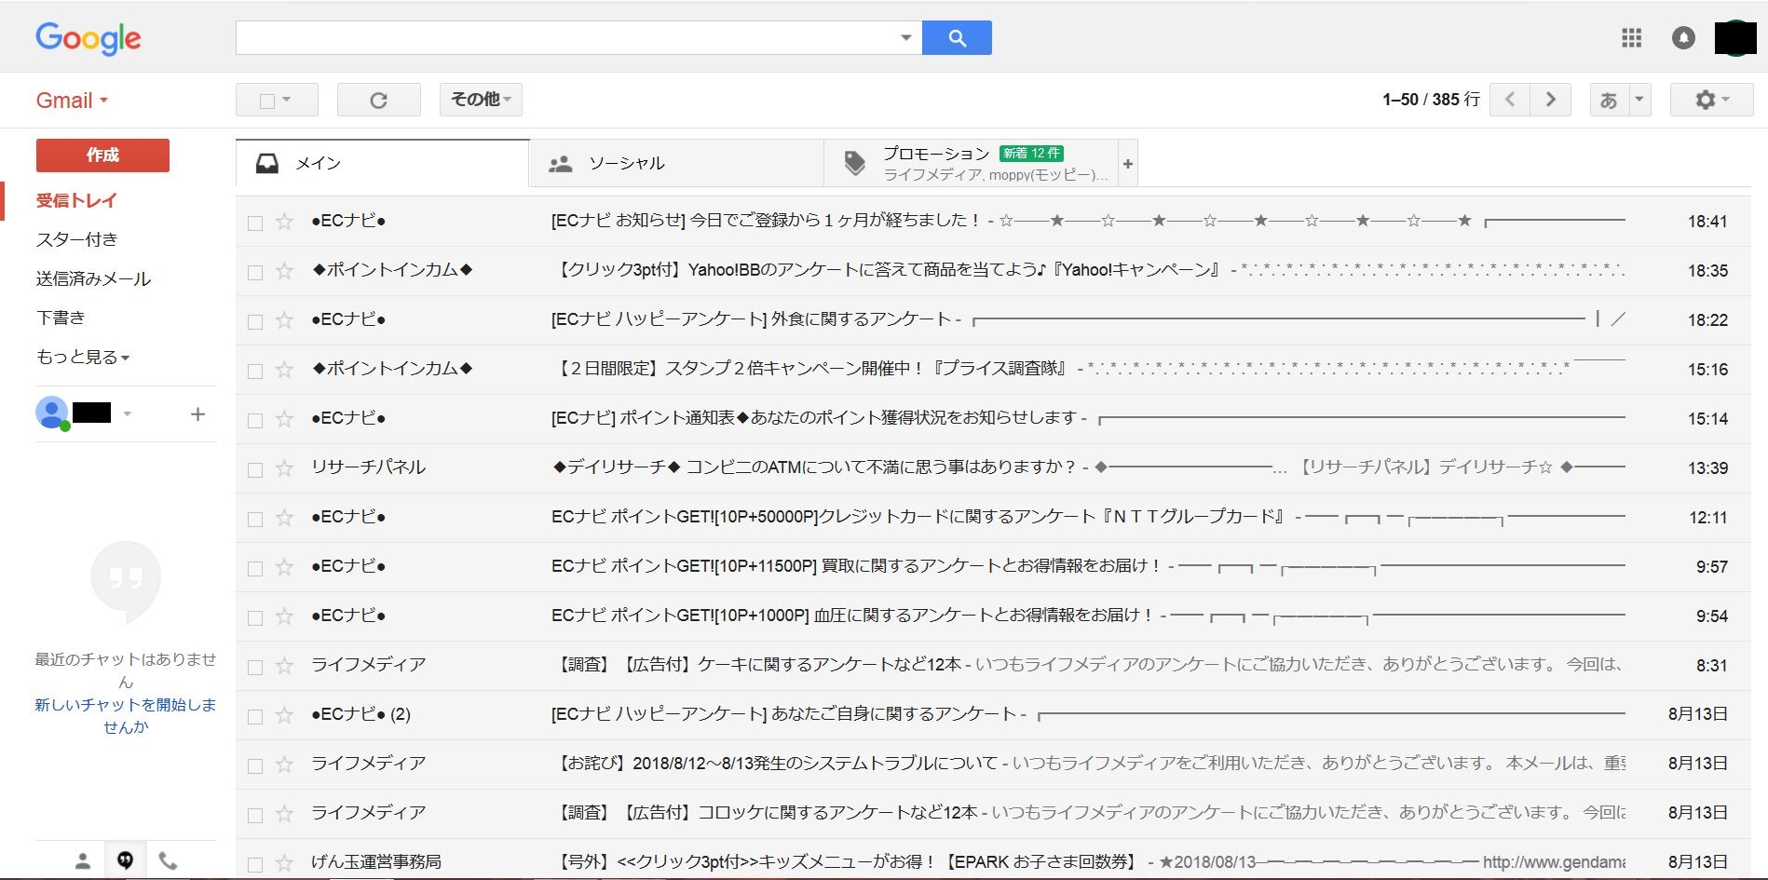Tick checkbox for リサーチパネル email
Screen dimensions: 1768x880
point(255,469)
